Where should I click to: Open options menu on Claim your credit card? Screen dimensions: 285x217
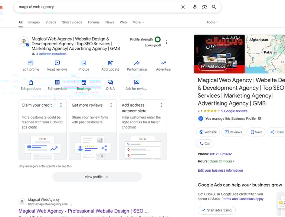(61, 105)
